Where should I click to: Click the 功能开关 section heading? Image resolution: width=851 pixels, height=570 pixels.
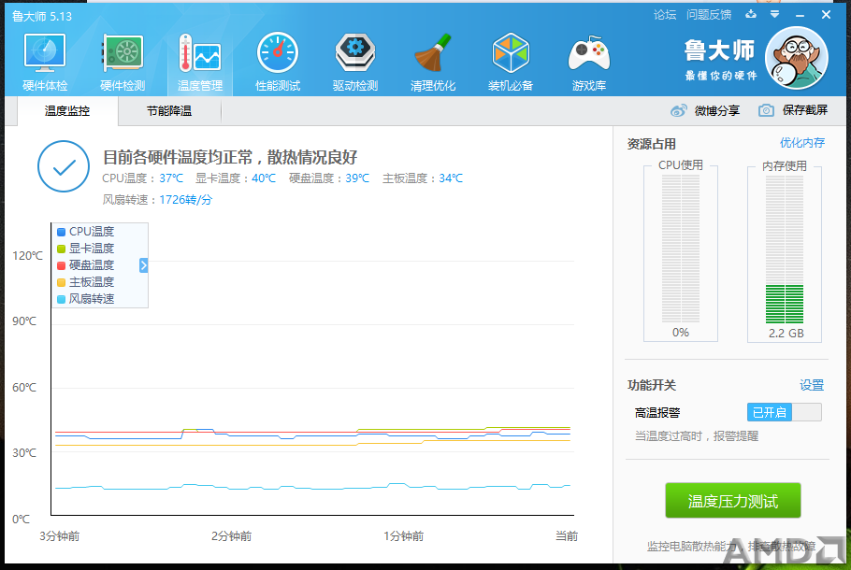click(651, 385)
